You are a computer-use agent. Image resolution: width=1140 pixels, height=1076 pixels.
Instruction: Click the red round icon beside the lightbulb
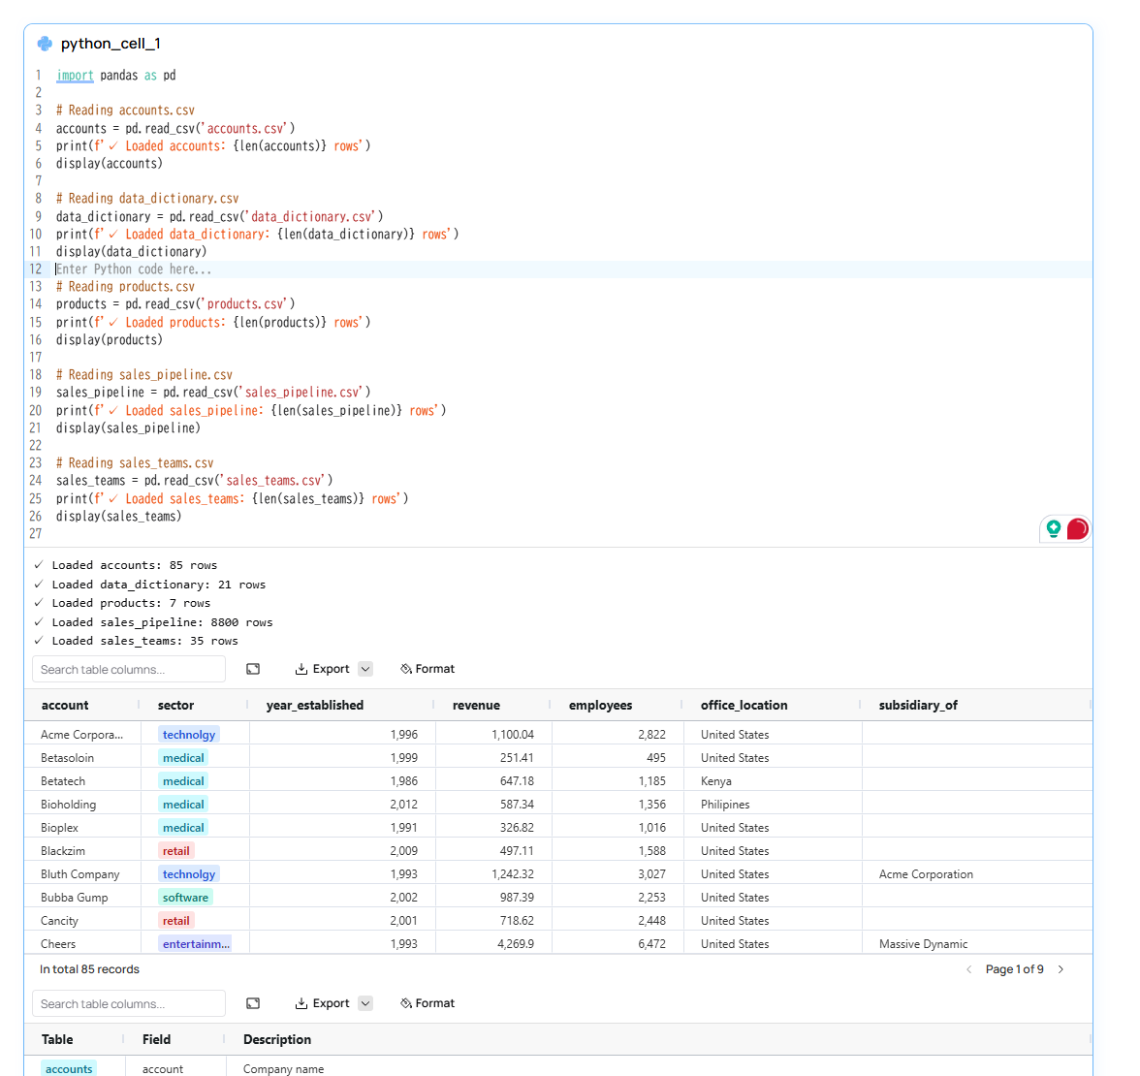(x=1078, y=528)
